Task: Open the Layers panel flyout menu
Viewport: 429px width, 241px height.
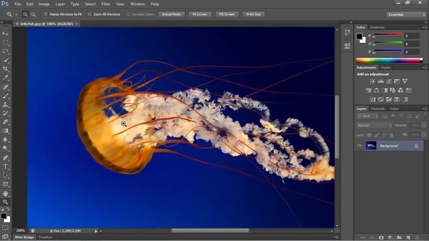Action: [424, 108]
